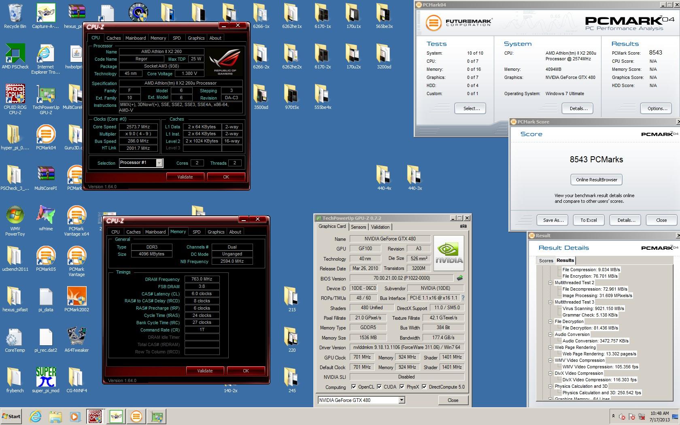The width and height of the screenshot is (680, 425).
Task: Click the NVIDIA GeForce GTX 480 name field
Action: (x=390, y=239)
